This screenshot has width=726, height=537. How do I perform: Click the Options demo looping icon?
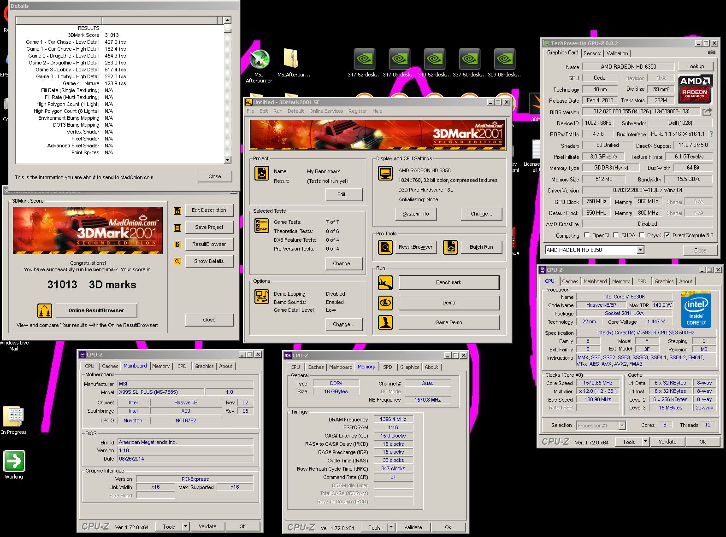click(262, 296)
